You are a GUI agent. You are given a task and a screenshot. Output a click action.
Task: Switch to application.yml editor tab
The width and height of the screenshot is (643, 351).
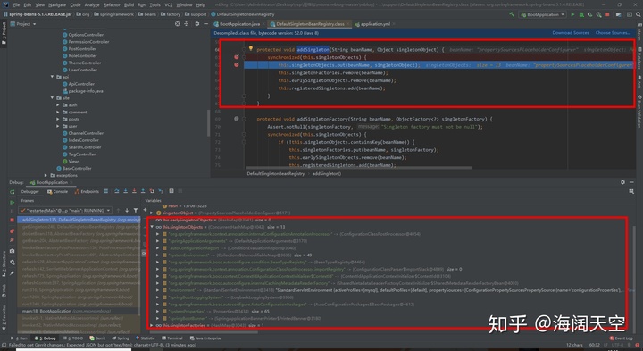pyautogui.click(x=375, y=24)
